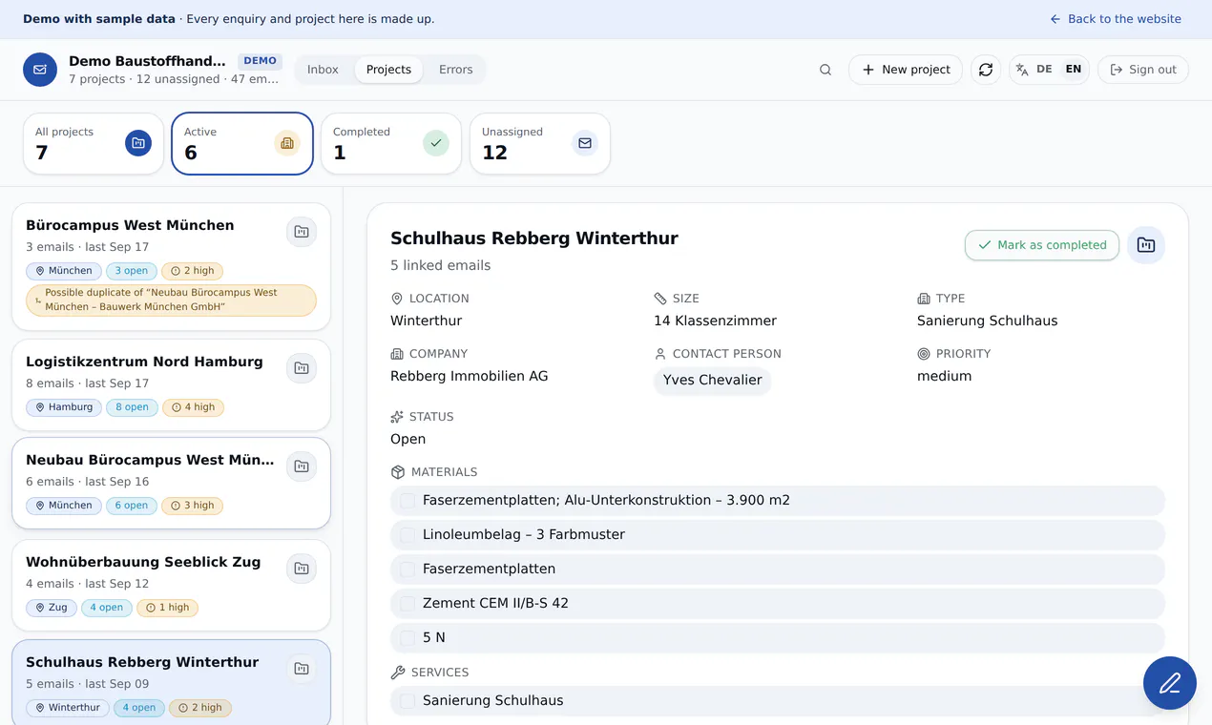Click the 4 high priority badge
The image size is (1212, 725).
tap(193, 407)
